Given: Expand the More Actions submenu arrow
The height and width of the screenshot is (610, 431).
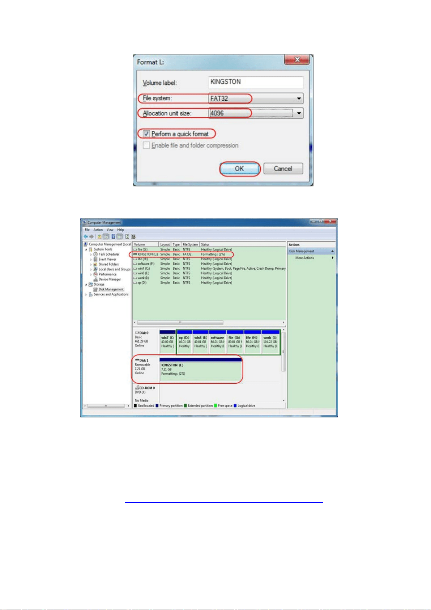Looking at the screenshot, I should point(332,258).
